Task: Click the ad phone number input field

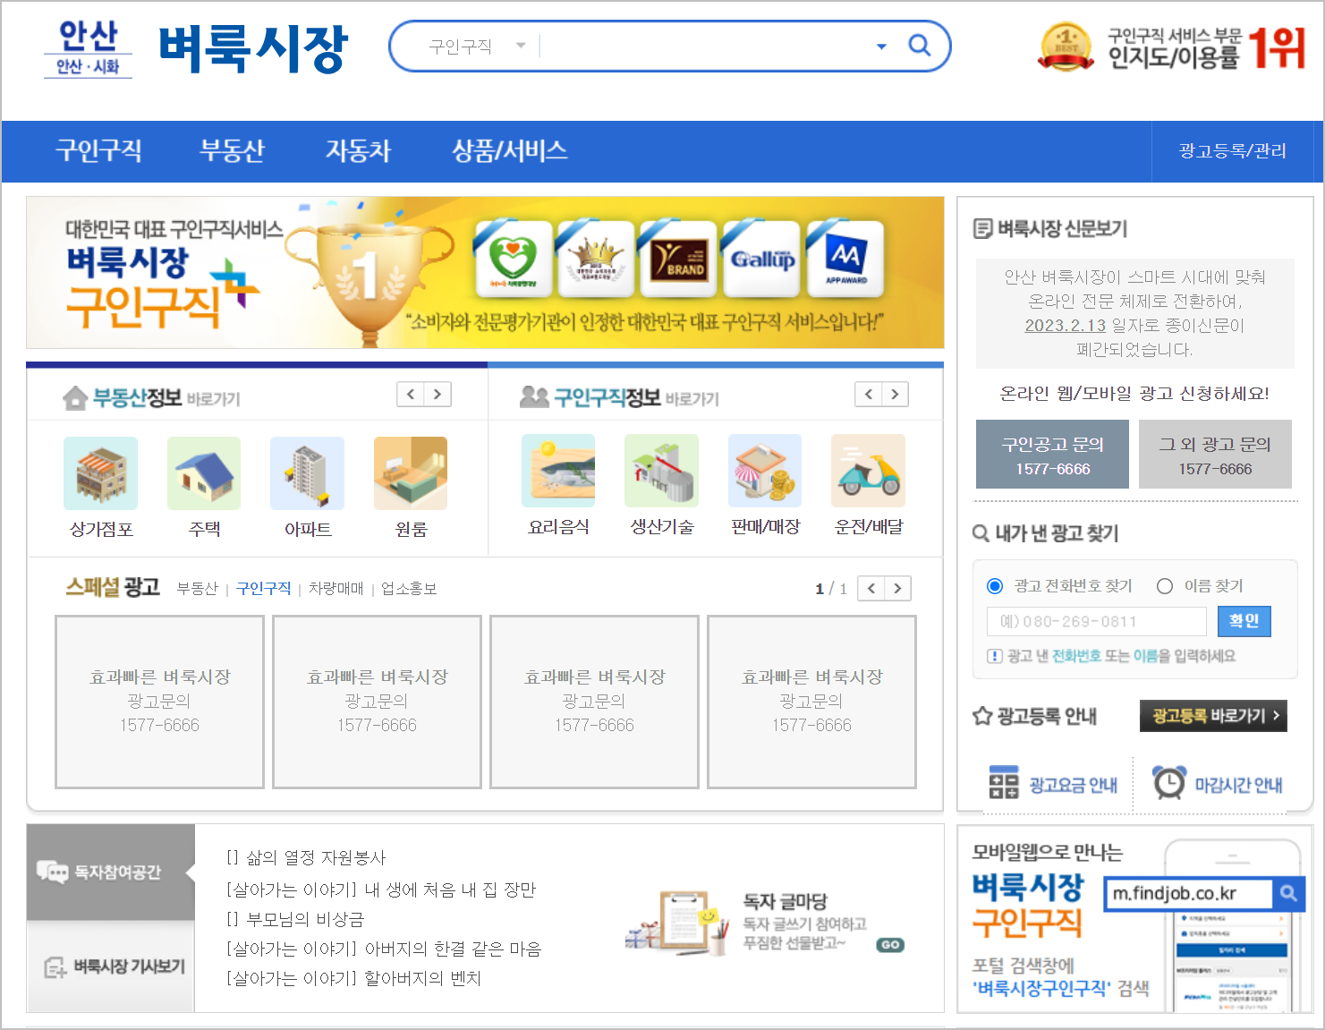Action: click(x=1097, y=621)
